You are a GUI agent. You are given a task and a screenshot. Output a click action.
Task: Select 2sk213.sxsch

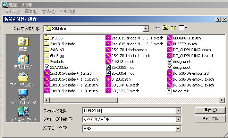pos(120,62)
